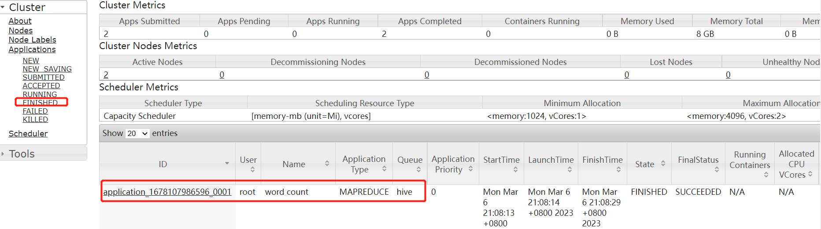Filter applications by SUBMITTED state
This screenshot has height=229, width=821.
coord(44,77)
